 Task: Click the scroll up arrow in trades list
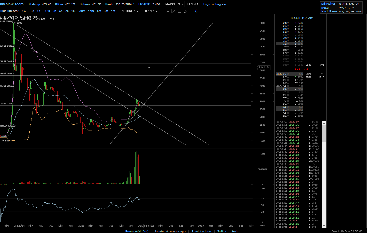pos(324,123)
